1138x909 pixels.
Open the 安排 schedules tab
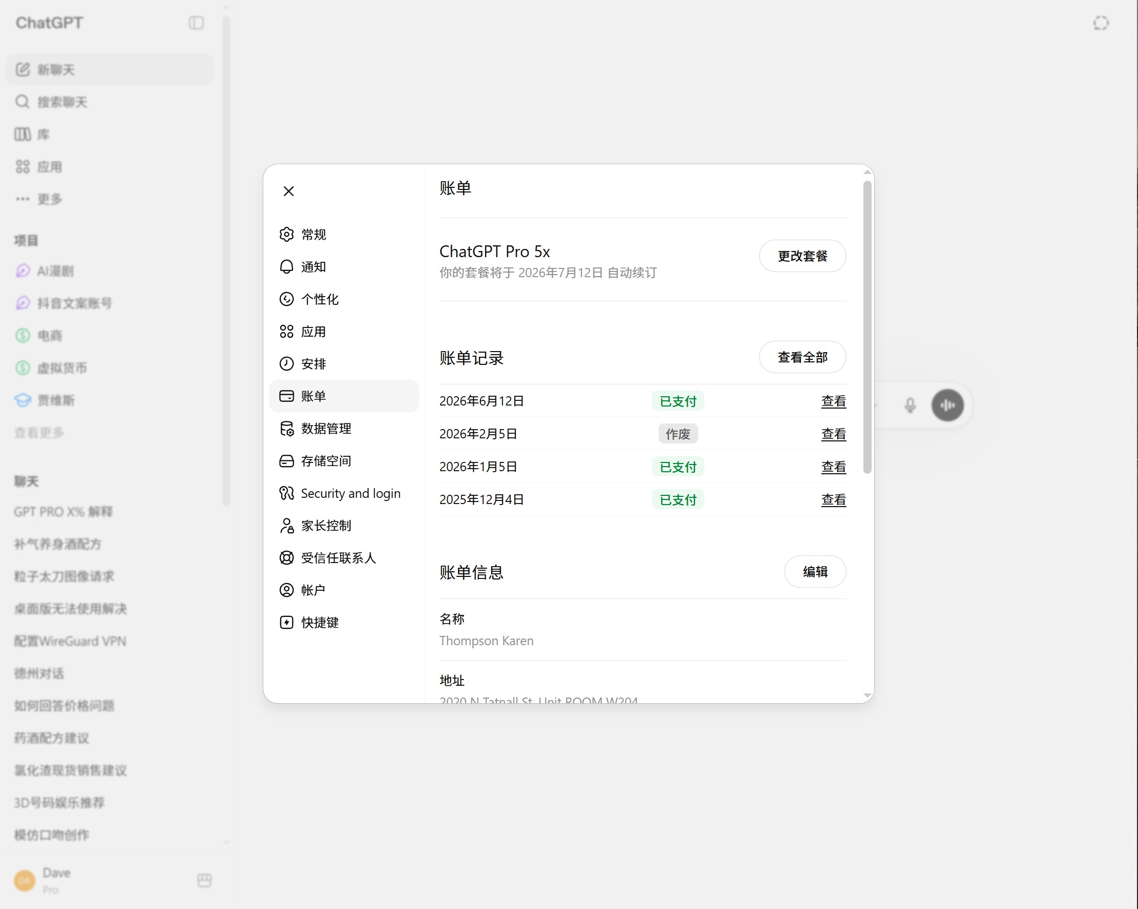pyautogui.click(x=343, y=364)
